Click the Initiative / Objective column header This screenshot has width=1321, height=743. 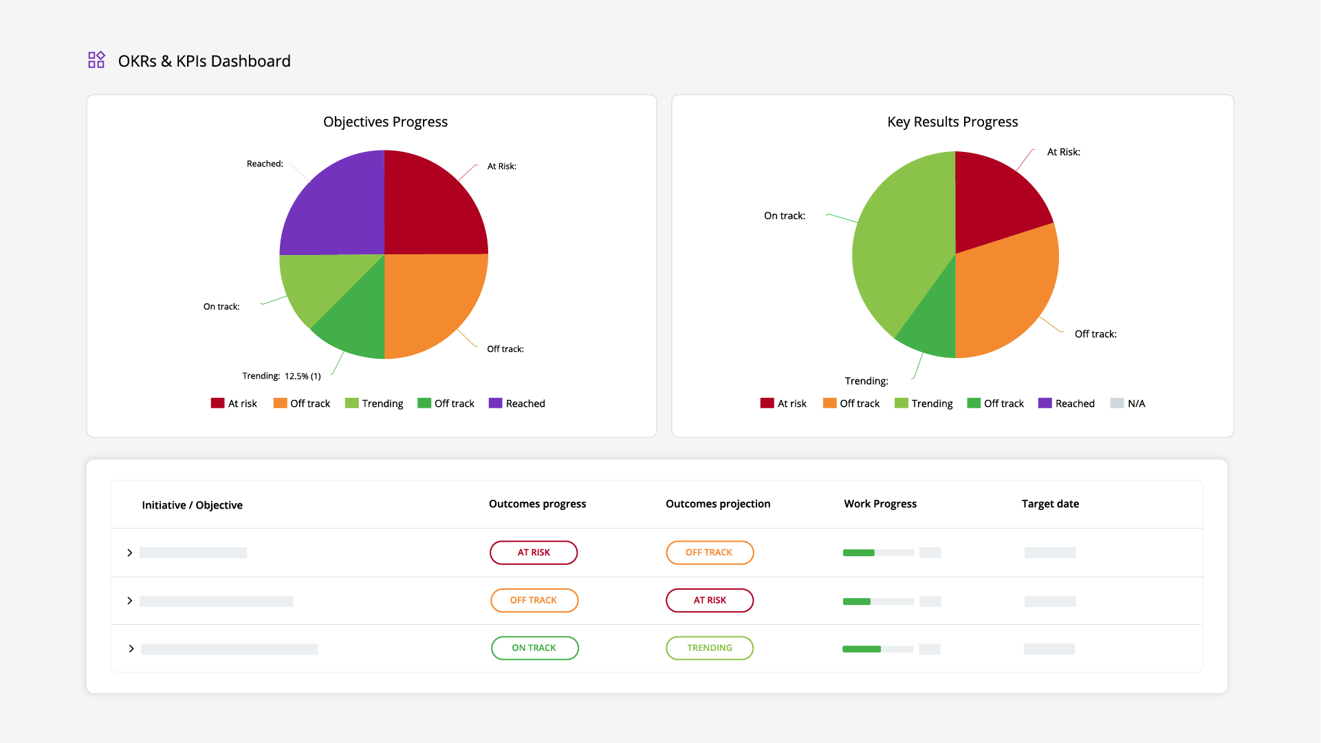192,505
